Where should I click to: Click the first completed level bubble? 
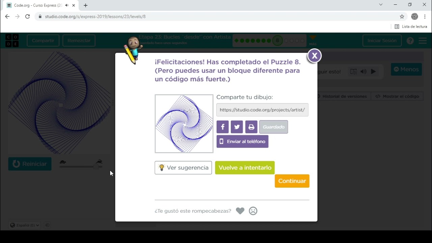[x=237, y=40]
